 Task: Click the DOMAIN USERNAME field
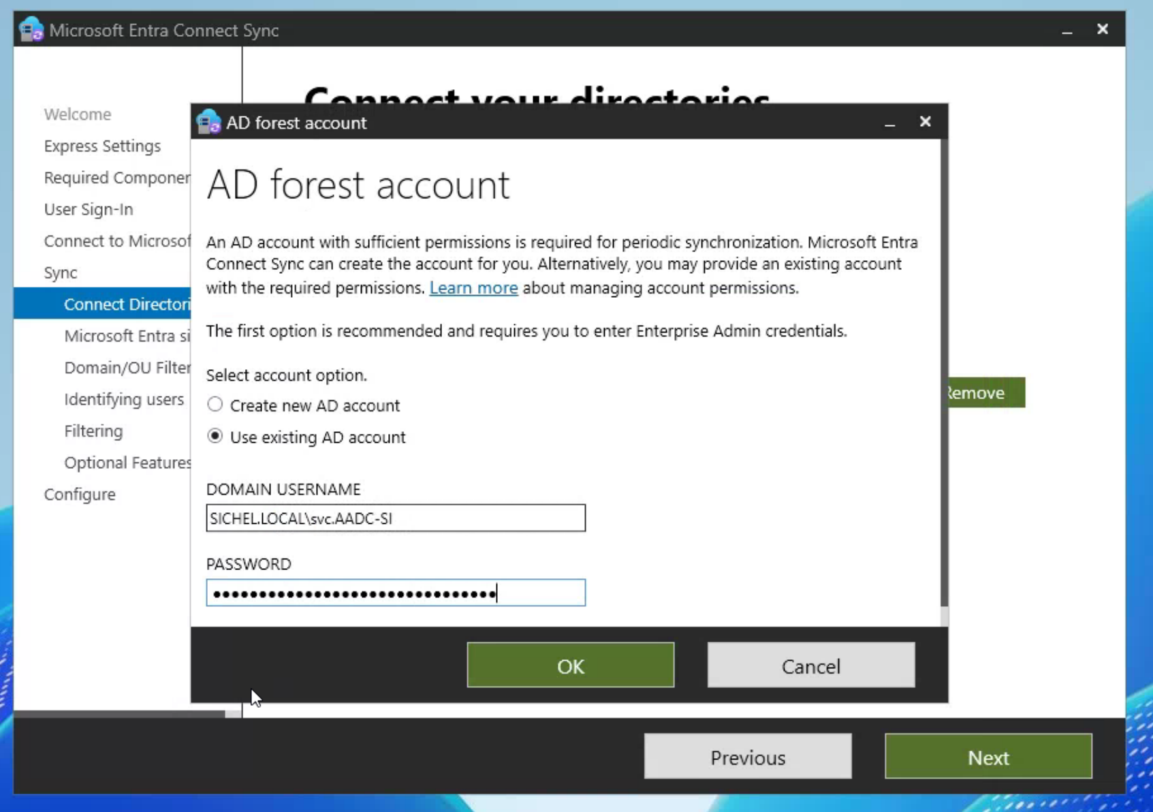[x=395, y=518]
